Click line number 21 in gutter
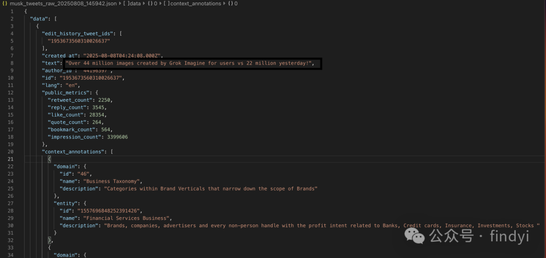This screenshot has width=546, height=258. (x=11, y=159)
